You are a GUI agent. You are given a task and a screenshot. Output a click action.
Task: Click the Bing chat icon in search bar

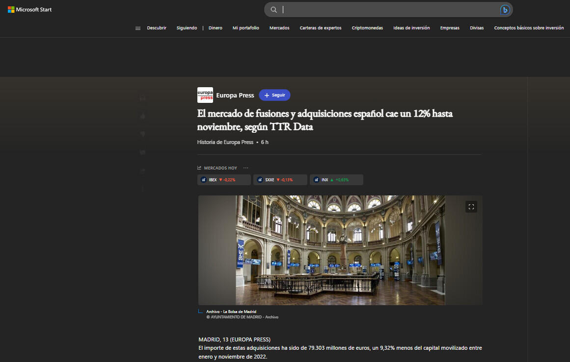click(x=505, y=10)
